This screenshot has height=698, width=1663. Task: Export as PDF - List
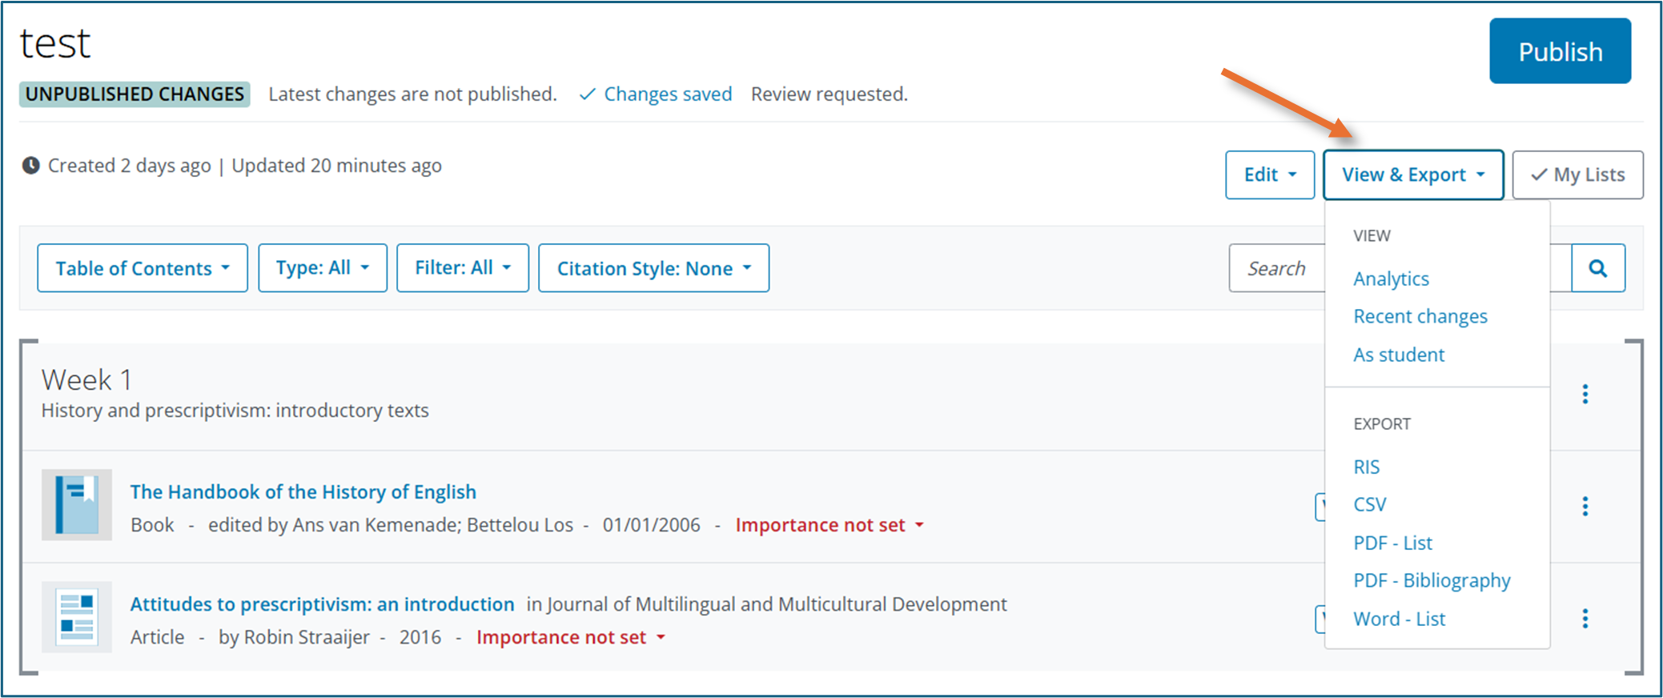click(1393, 543)
